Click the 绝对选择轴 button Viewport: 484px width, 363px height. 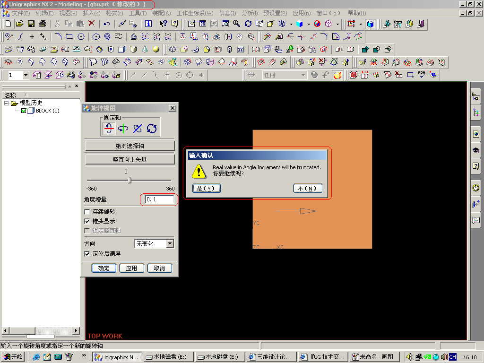coord(130,146)
